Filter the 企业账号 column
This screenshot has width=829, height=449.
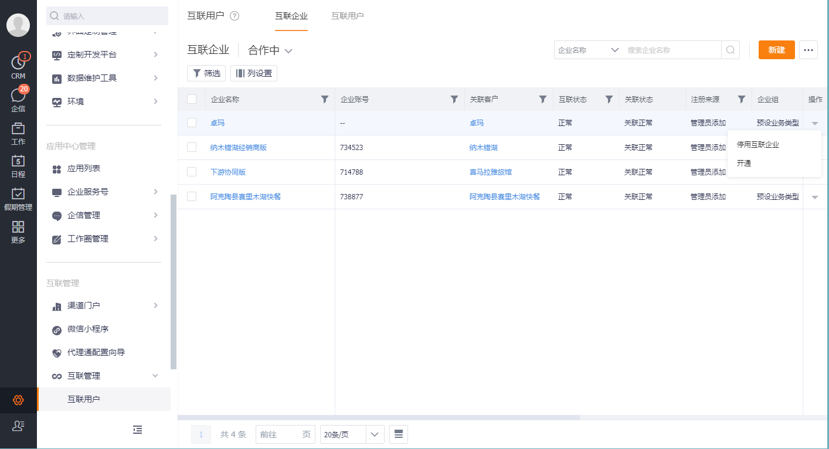click(454, 100)
